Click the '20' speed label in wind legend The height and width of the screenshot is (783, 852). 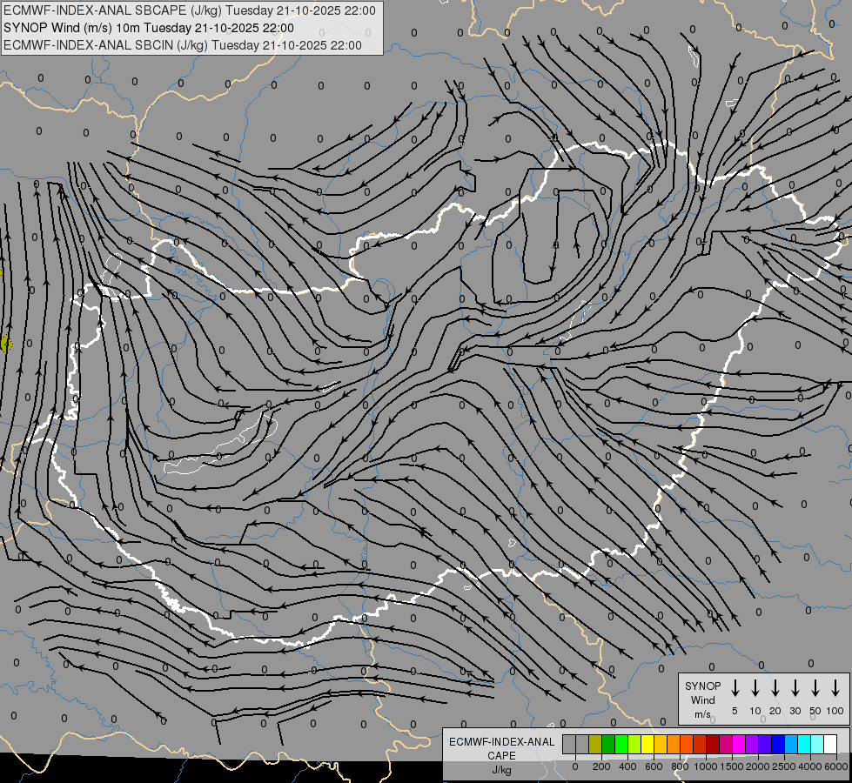tap(775, 711)
